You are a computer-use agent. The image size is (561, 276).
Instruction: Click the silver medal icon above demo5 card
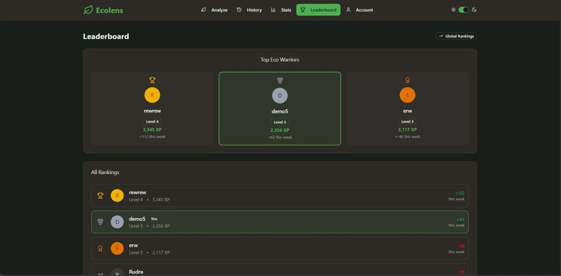click(280, 81)
